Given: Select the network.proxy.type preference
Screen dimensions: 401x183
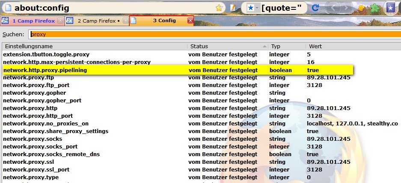Looking at the screenshot, I should tap(31, 177).
